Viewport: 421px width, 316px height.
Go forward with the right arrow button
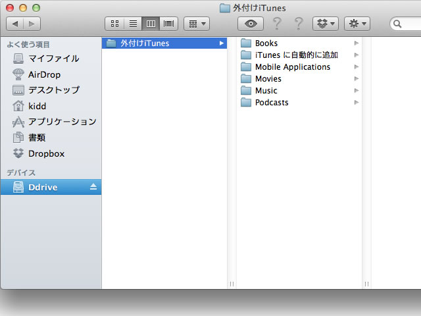tap(32, 24)
